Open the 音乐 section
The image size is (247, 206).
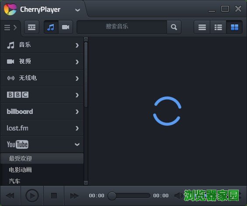[x=42, y=45]
